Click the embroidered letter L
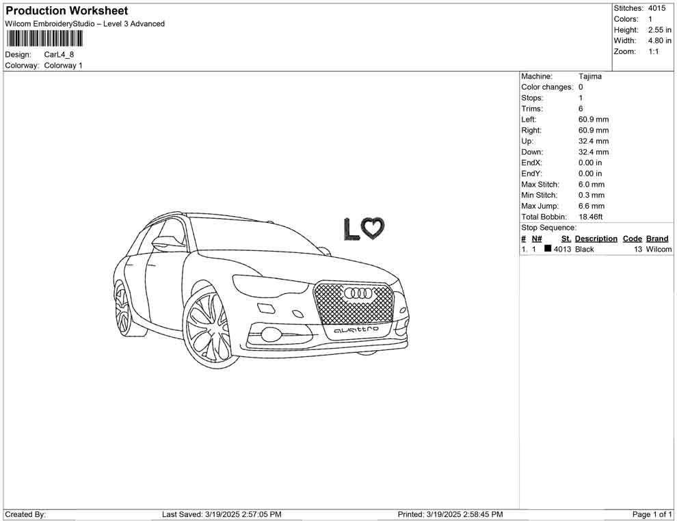677x521 pixels. click(x=351, y=230)
